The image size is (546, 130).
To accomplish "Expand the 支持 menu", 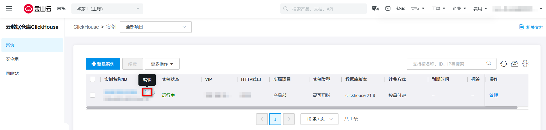I will tap(418, 9).
